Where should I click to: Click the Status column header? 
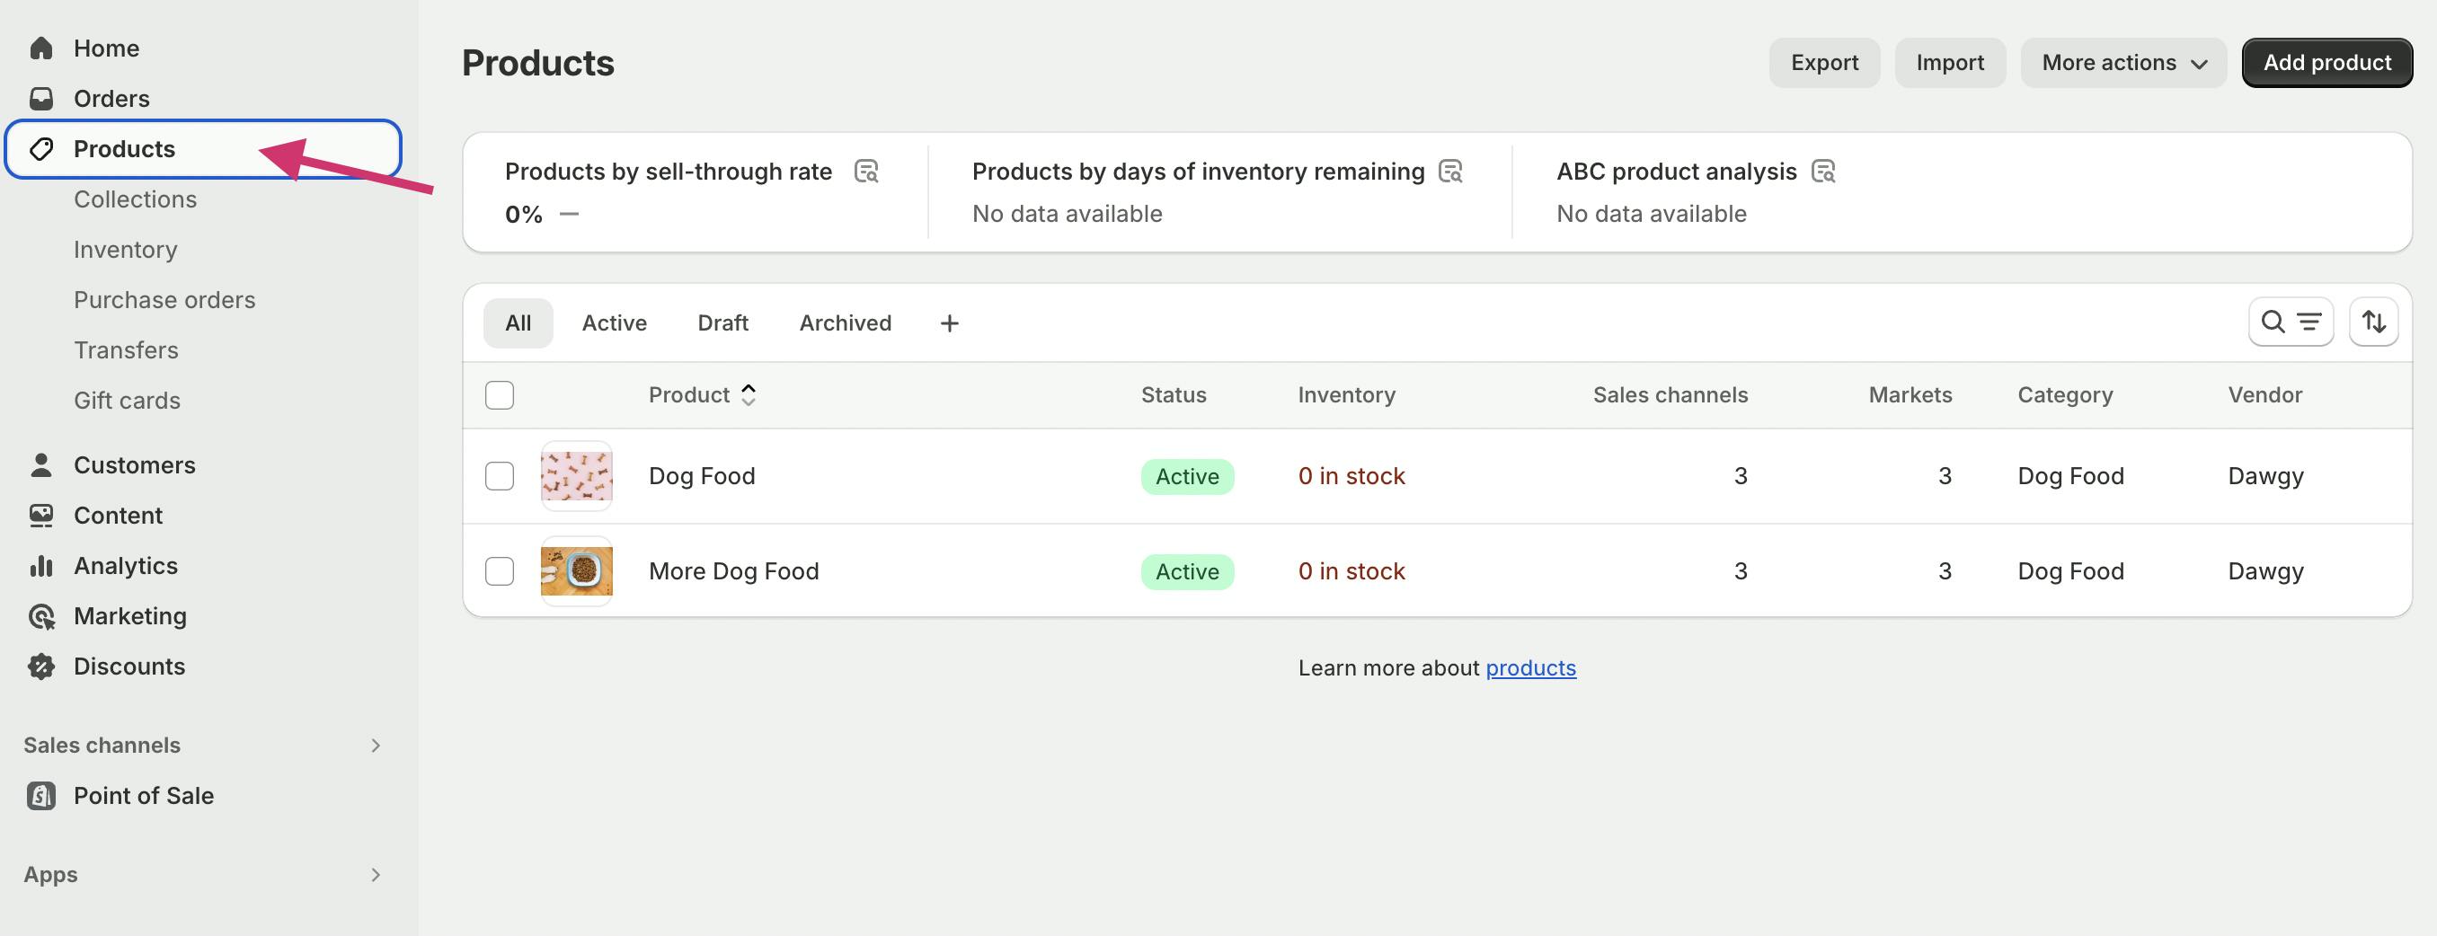click(1173, 395)
